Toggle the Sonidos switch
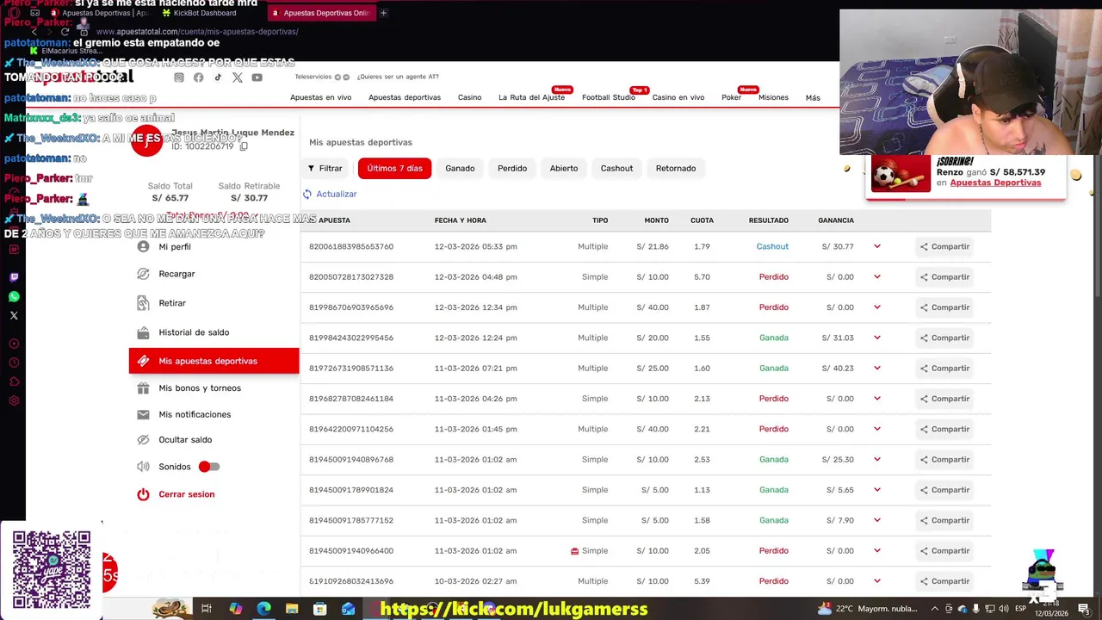Screen dimensions: 1102x620 [x=209, y=467]
